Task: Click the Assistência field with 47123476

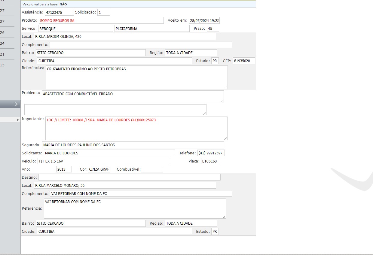Action: pos(59,12)
